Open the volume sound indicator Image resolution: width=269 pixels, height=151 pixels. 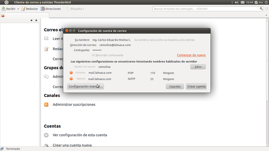(237, 2)
